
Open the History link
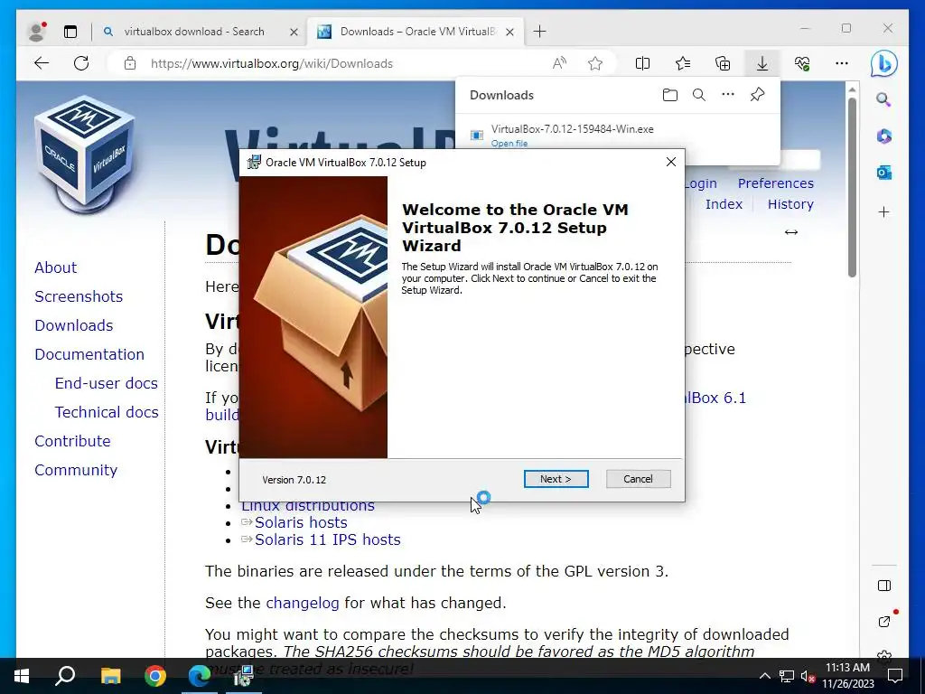[790, 204]
